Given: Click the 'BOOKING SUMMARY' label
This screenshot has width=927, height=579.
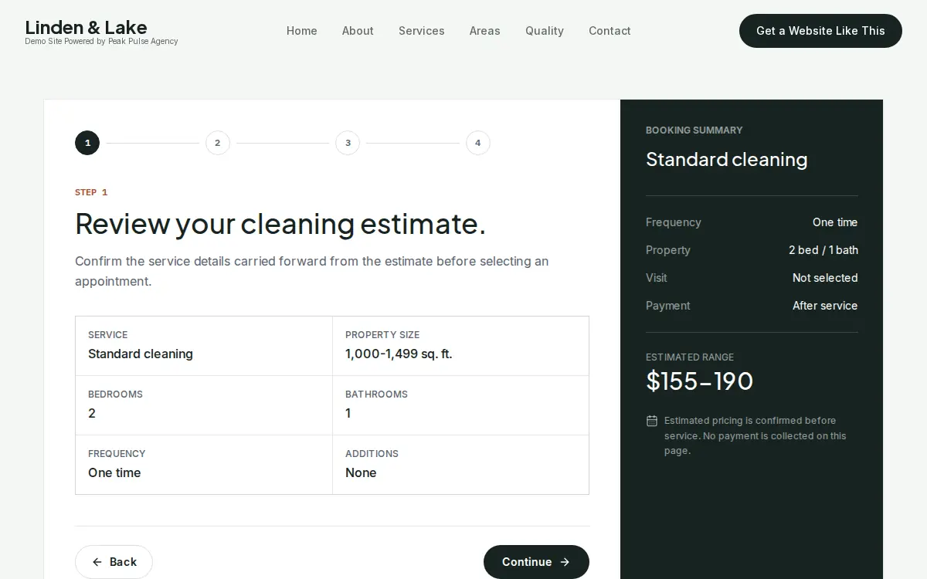Looking at the screenshot, I should coord(694,130).
